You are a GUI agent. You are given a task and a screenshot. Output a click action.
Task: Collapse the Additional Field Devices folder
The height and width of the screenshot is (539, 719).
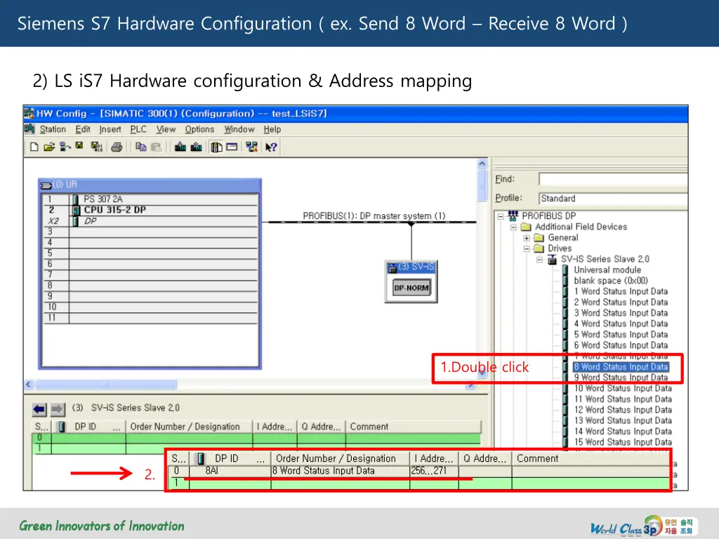[513, 227]
